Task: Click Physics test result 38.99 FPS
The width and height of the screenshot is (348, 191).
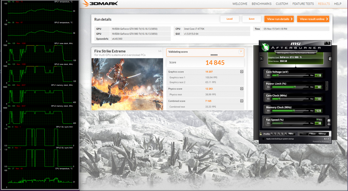Action: tap(211, 94)
